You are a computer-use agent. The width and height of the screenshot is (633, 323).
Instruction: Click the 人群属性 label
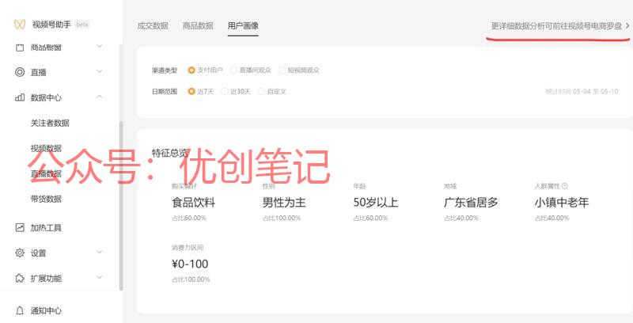(547, 186)
